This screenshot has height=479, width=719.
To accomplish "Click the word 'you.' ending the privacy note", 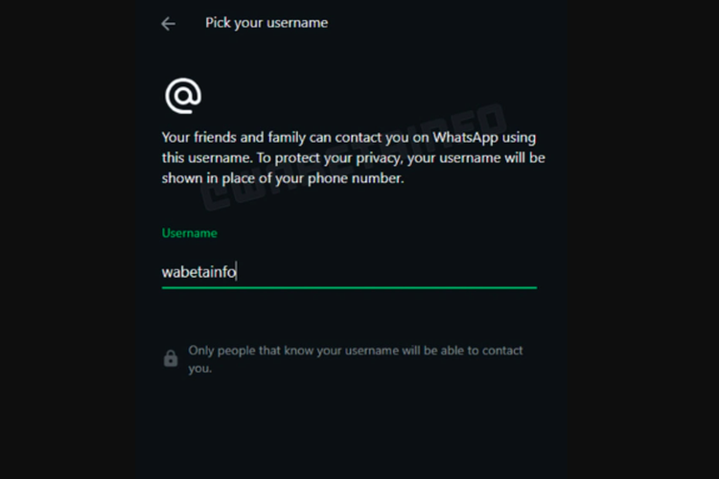I will click(199, 368).
